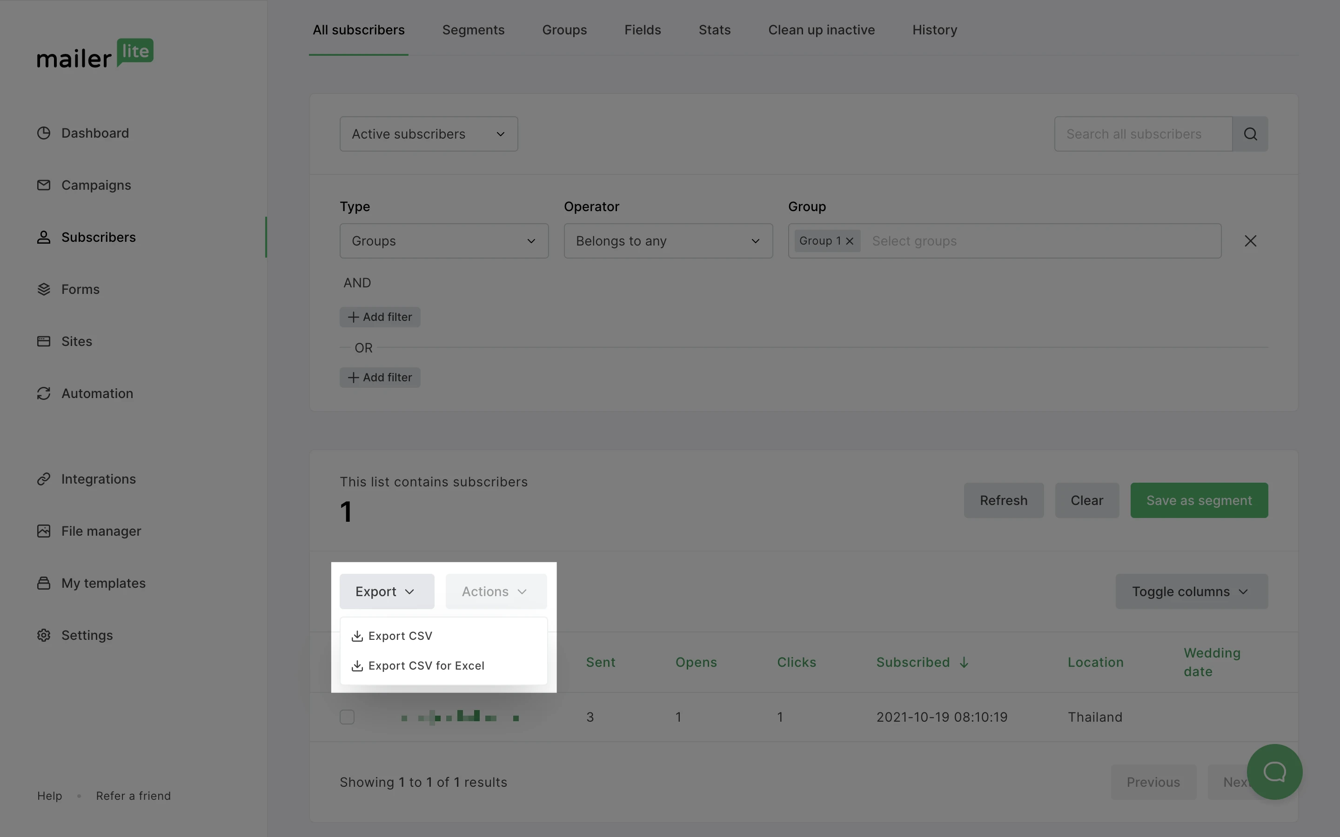Screen dimensions: 1340x837
Task: Switch to the Segments tab
Action: 473,30
